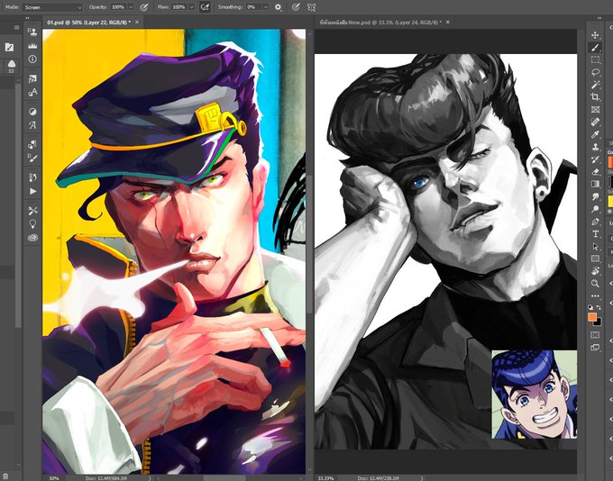Select the Healing Brush bandage tool
The image size is (613, 481).
(595, 122)
